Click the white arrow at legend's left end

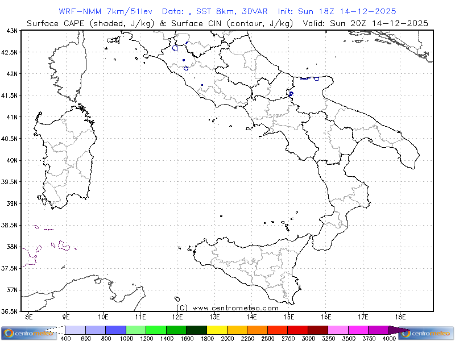click(x=57, y=330)
